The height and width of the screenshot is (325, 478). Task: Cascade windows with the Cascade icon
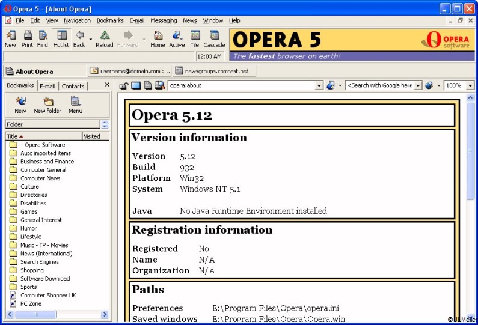point(214,39)
